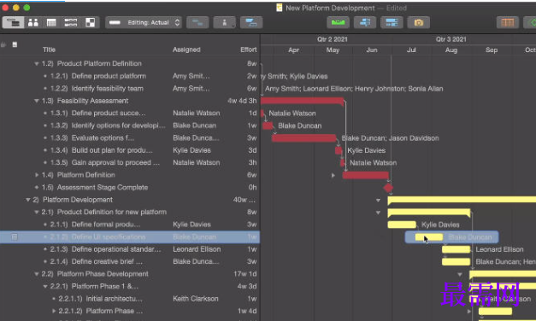This screenshot has height=321, width=536.
Task: Collapse Platform Phase Development triangle in Gantt
Action: pyautogui.click(x=460, y=274)
